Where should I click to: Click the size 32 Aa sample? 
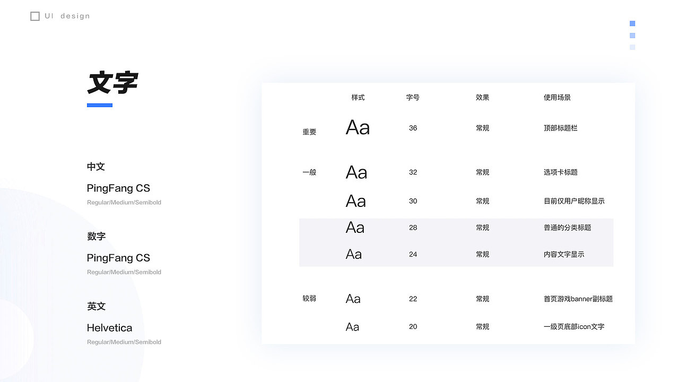(356, 172)
